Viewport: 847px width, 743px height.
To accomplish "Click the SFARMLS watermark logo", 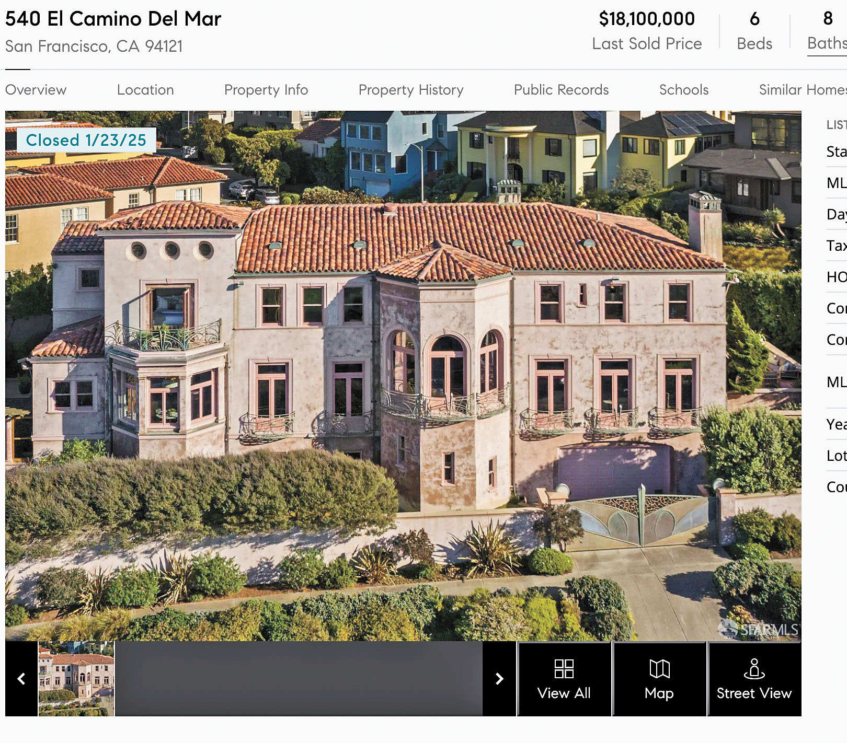I will 759,629.
